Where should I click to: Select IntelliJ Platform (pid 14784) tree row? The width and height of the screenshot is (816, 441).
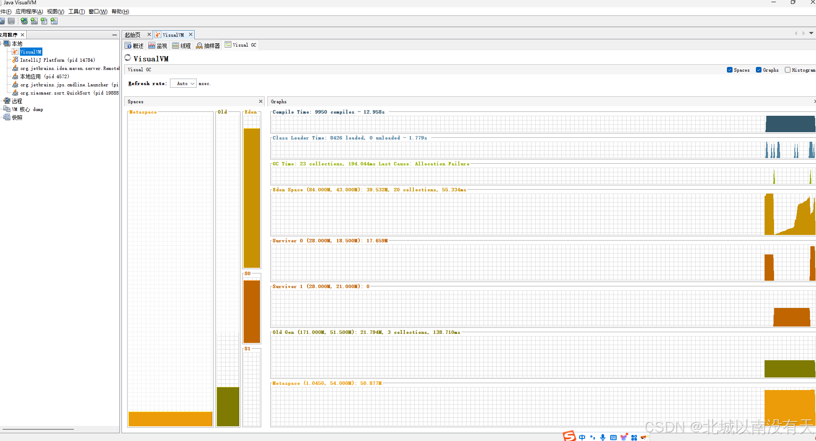58,60
